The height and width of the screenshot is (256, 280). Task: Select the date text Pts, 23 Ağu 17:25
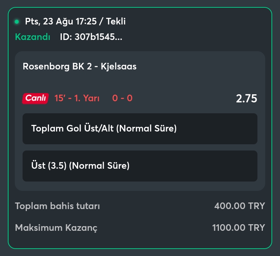click(x=61, y=21)
